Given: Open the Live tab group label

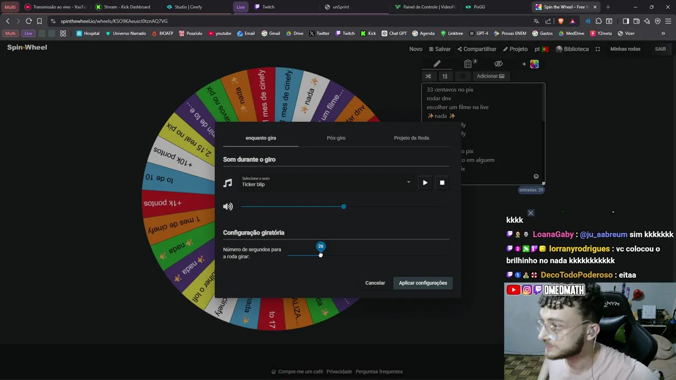Looking at the screenshot, I should [240, 7].
